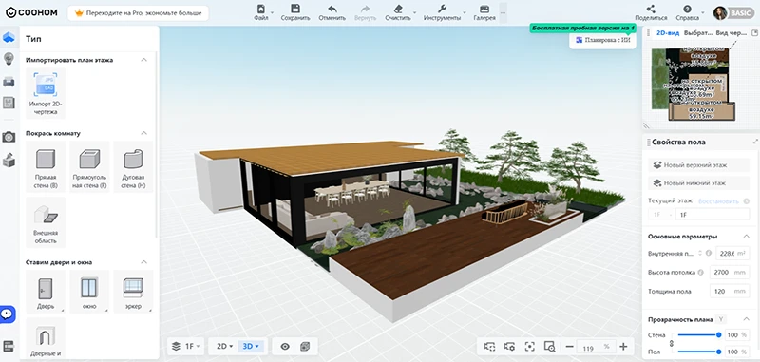Adjust the Пол transparency slider
The image size is (760, 362).
coord(698,352)
